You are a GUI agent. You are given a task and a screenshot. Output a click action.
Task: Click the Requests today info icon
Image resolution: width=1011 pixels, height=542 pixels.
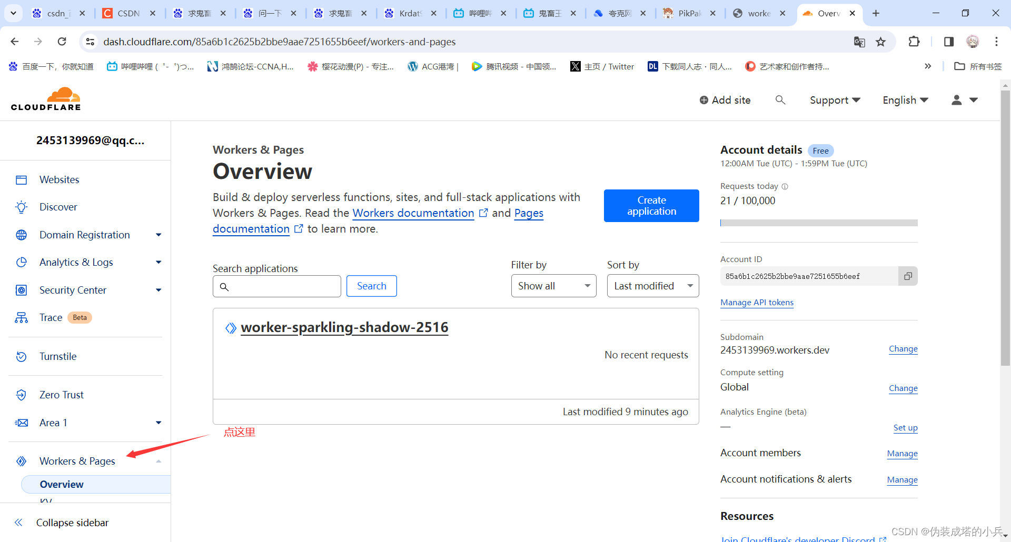click(785, 186)
